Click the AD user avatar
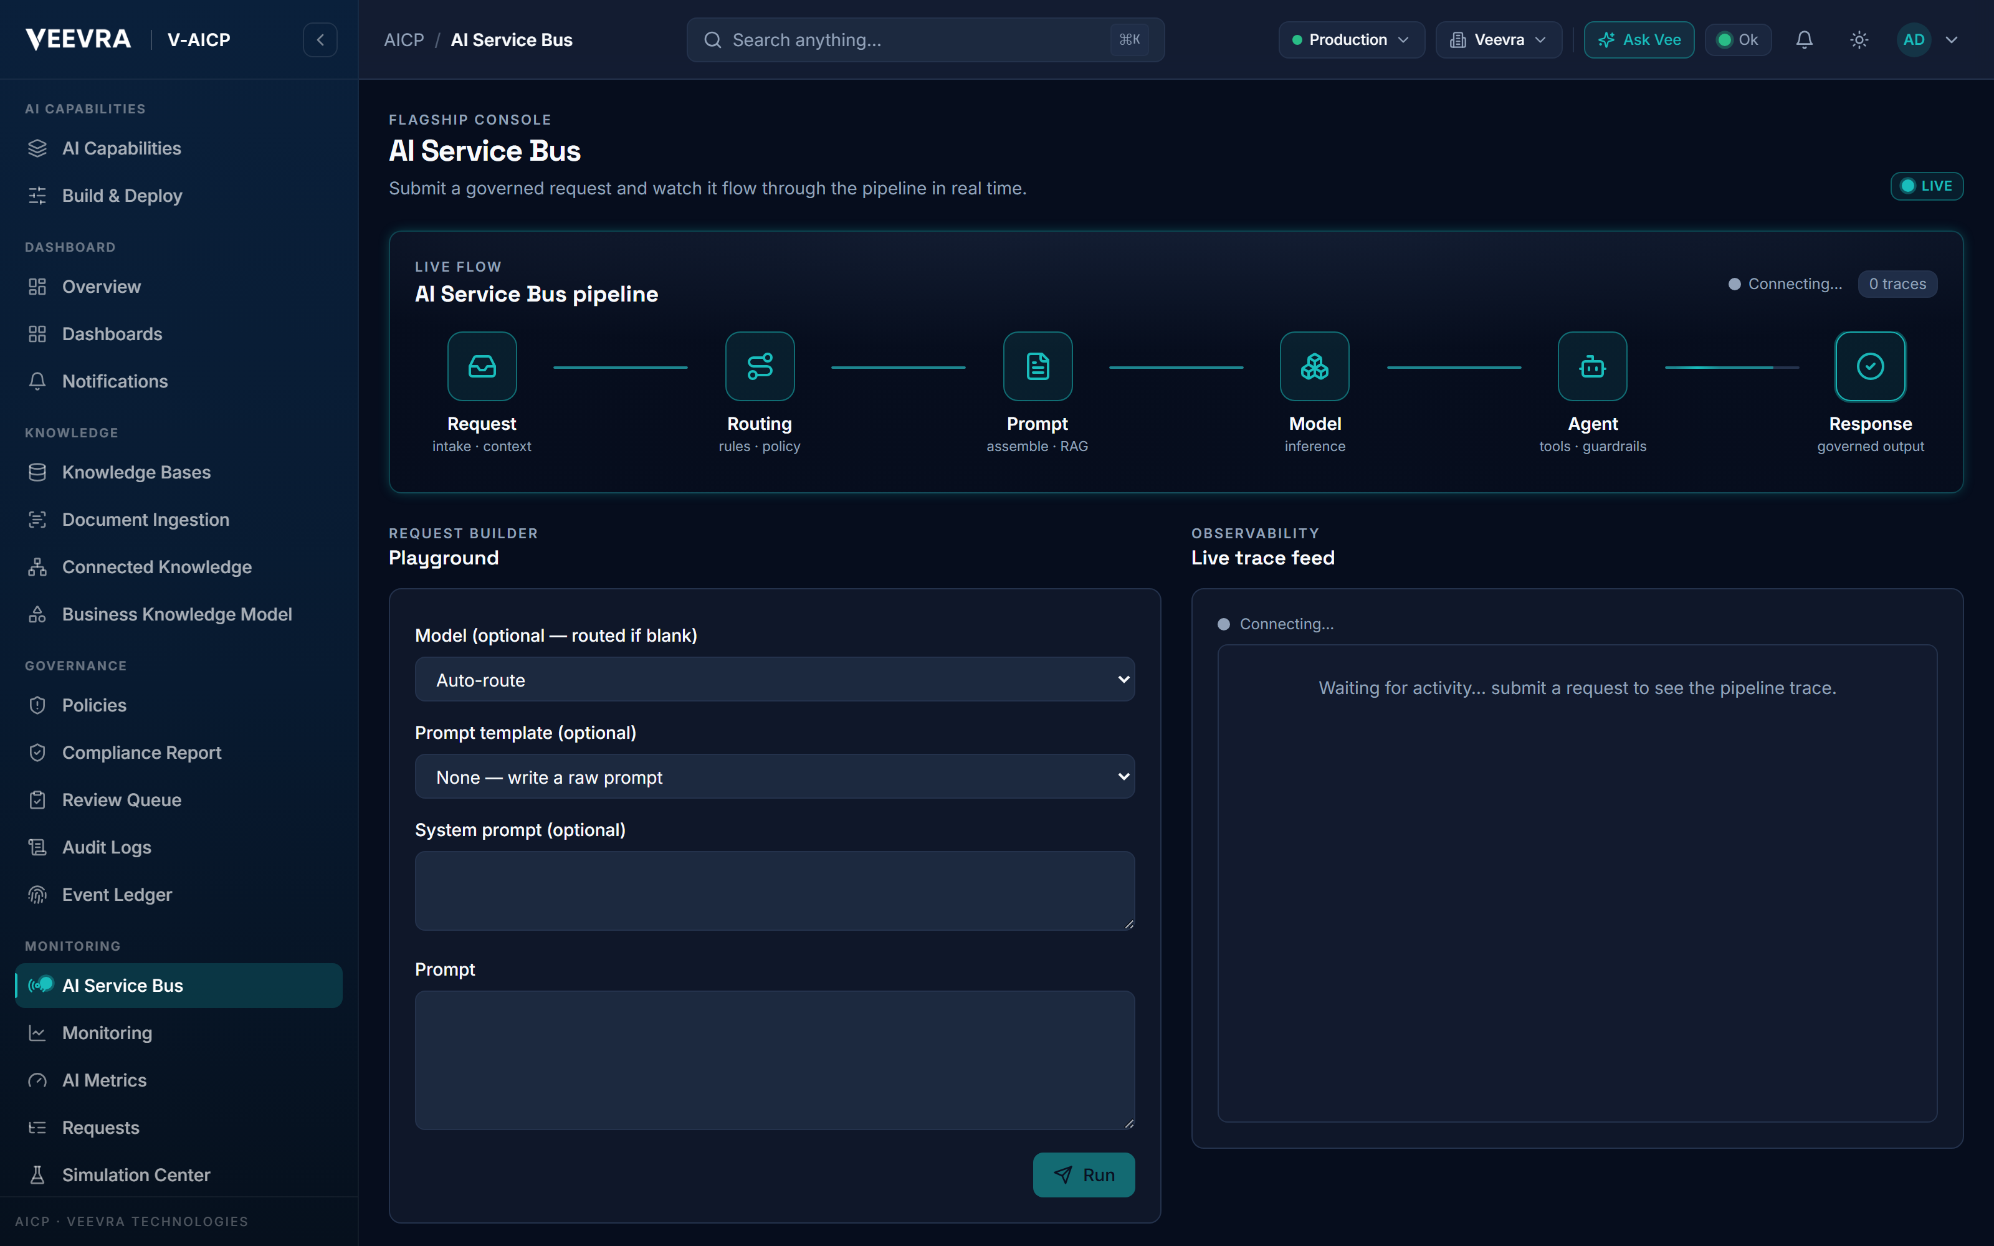The height and width of the screenshot is (1246, 1994). click(x=1913, y=39)
